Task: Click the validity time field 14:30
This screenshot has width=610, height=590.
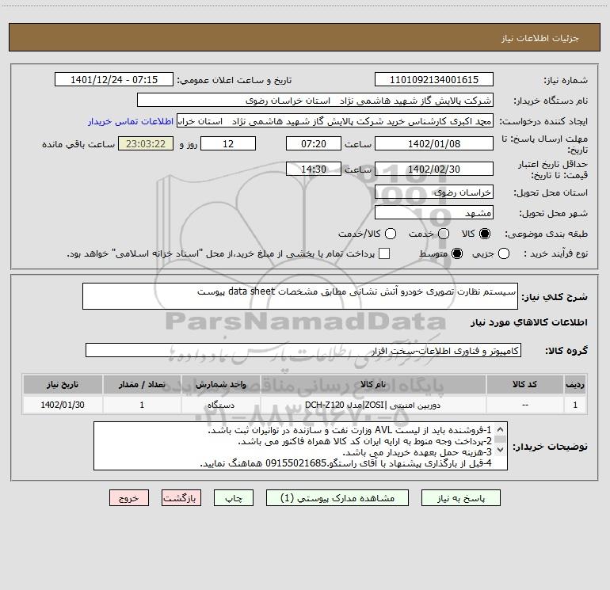Action: tap(314, 169)
